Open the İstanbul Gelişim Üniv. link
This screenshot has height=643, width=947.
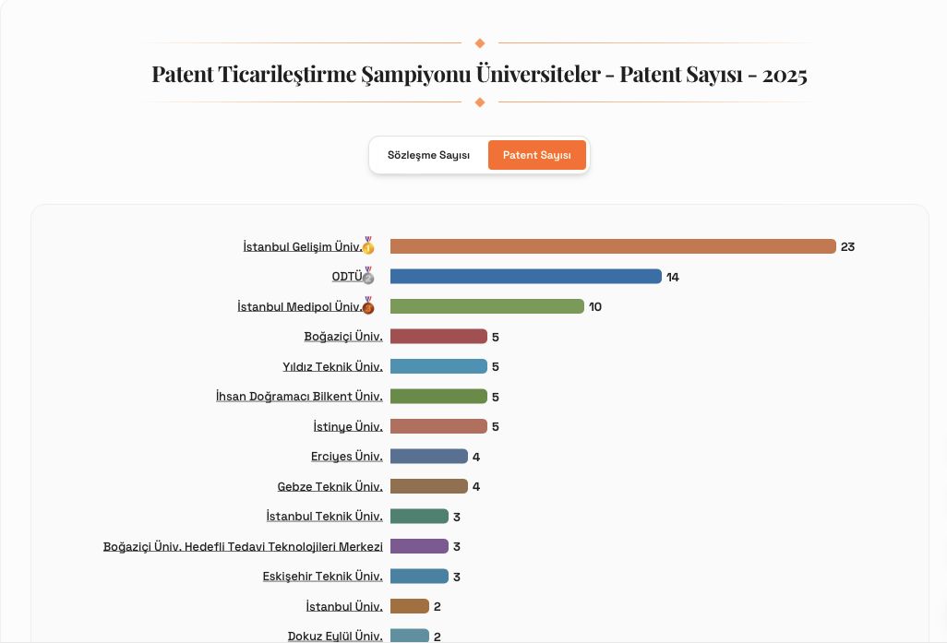pyautogui.click(x=302, y=247)
